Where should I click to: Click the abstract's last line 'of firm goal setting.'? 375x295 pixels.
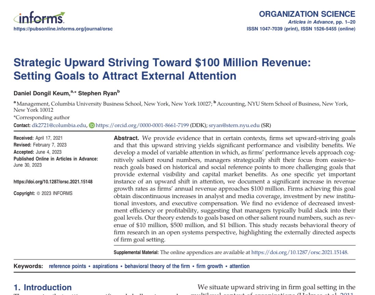click(x=139, y=240)
